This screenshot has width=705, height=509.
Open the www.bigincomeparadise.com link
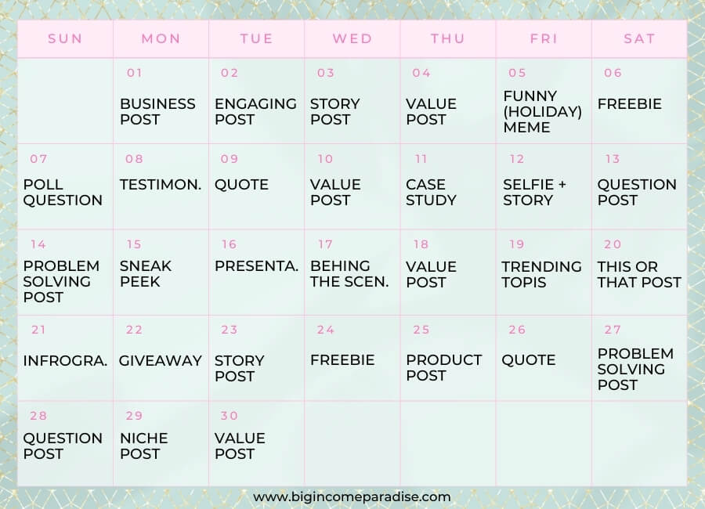[x=352, y=496]
